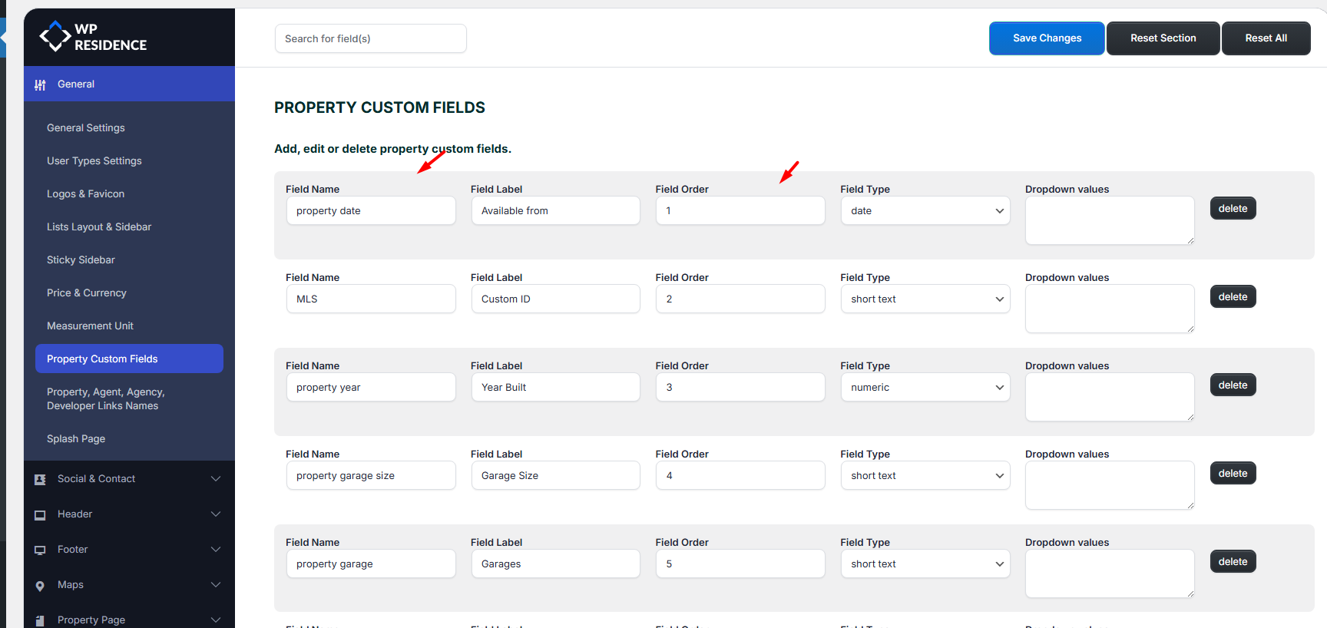
Task: Expand the Social & Contact chevron
Action: 216,479
